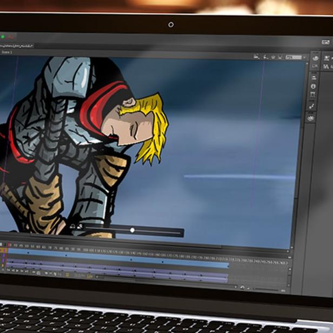The image size is (333, 333).
Task: Step back one frame in timeline
Action: [13, 270]
